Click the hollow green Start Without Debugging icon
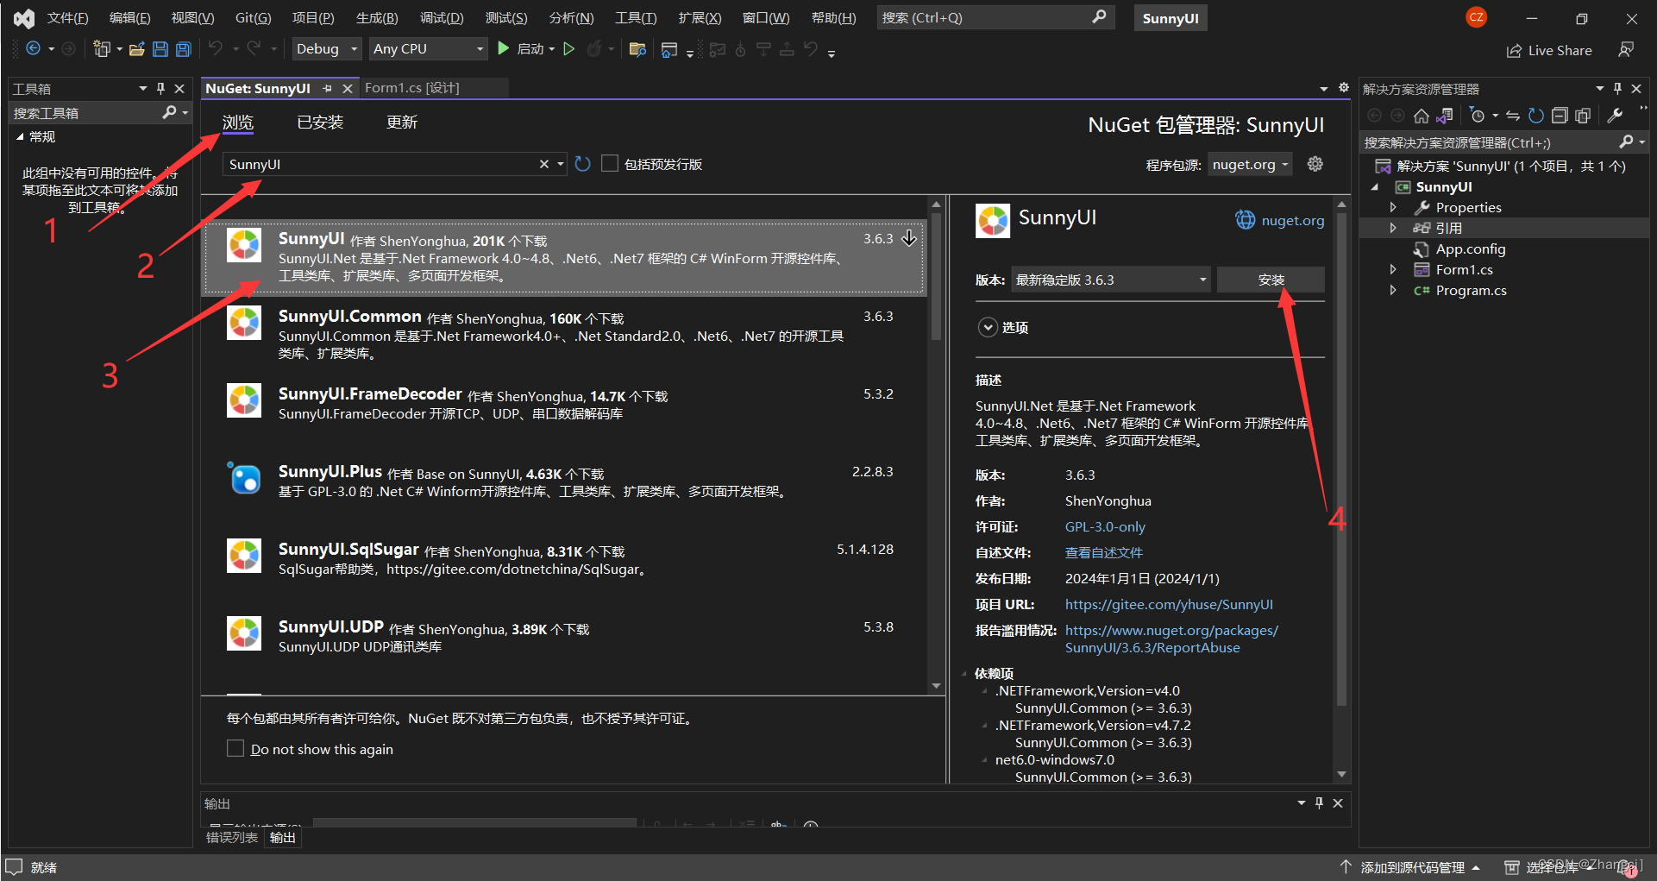Viewport: 1657px width, 881px height. click(569, 49)
